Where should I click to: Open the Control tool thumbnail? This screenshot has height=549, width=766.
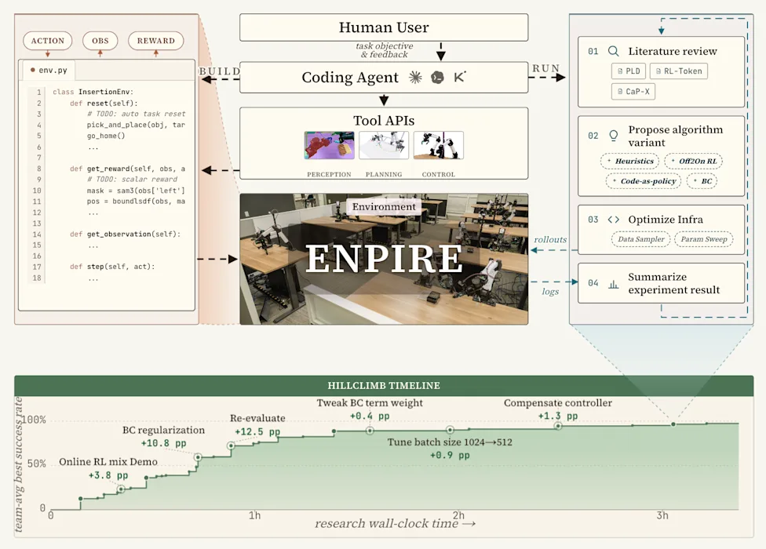click(x=438, y=145)
